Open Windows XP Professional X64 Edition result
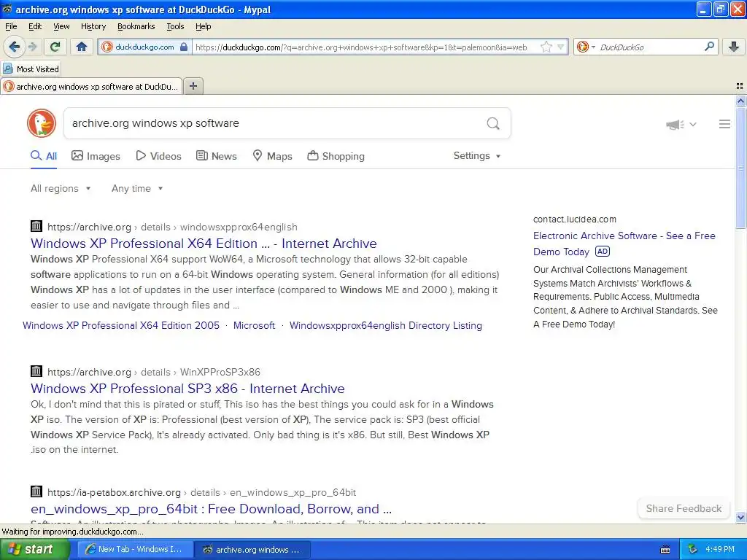This screenshot has height=560, width=747. (204, 244)
